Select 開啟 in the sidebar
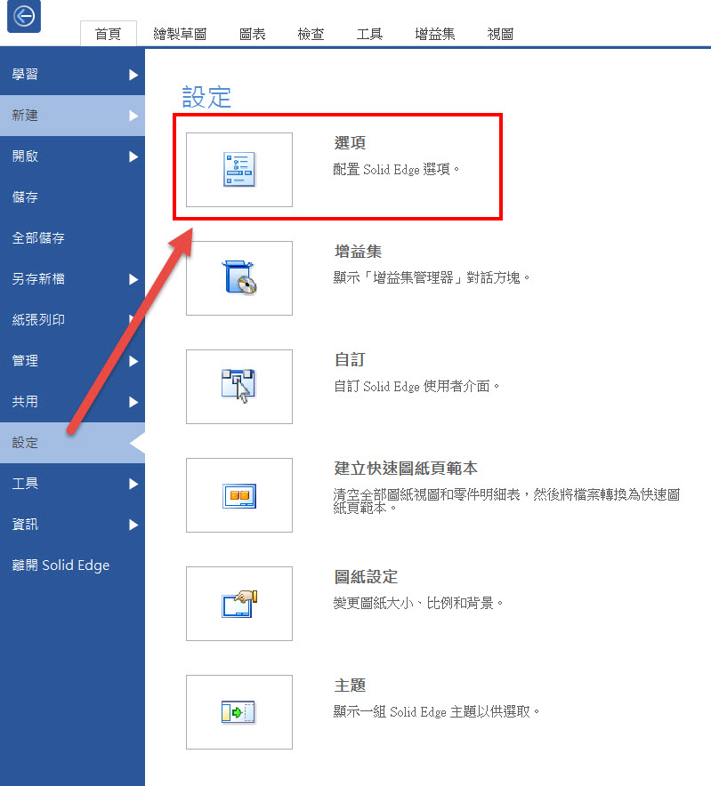The image size is (711, 786). pos(72,156)
